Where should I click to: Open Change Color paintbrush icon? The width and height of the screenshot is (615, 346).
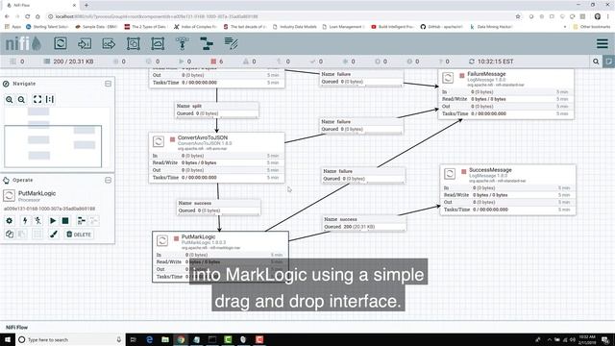(54, 235)
